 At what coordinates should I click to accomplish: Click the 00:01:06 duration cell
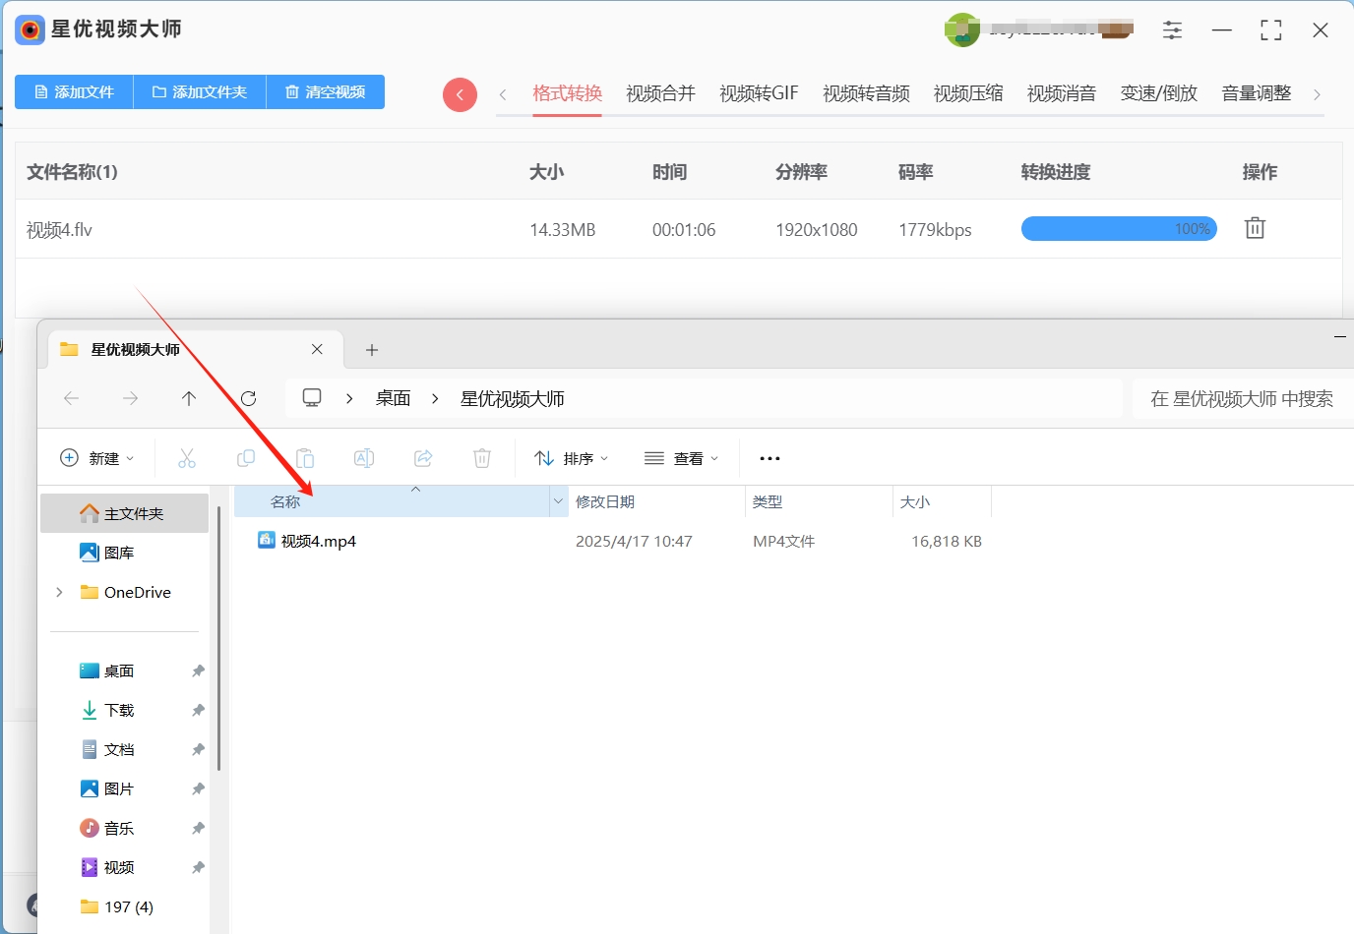[x=684, y=230]
